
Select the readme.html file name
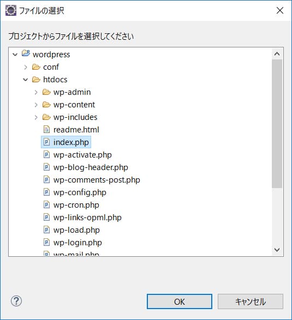click(x=76, y=130)
